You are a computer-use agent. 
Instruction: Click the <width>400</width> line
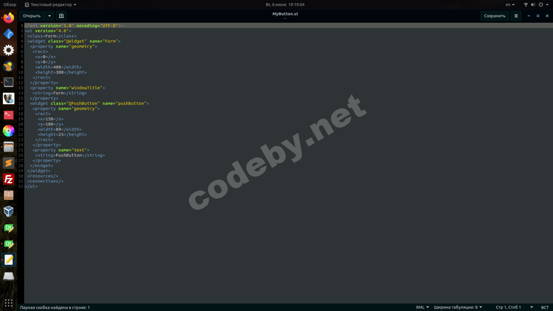(58, 67)
